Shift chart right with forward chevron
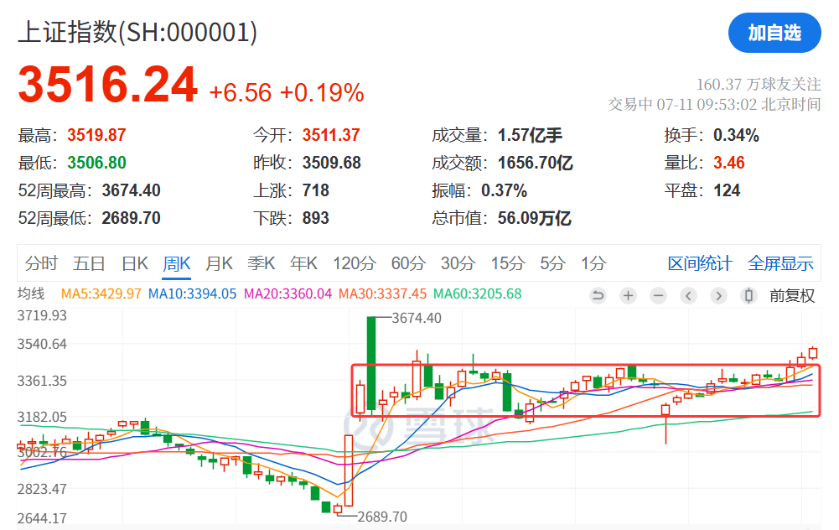The width and height of the screenshot is (839, 530). (x=718, y=295)
